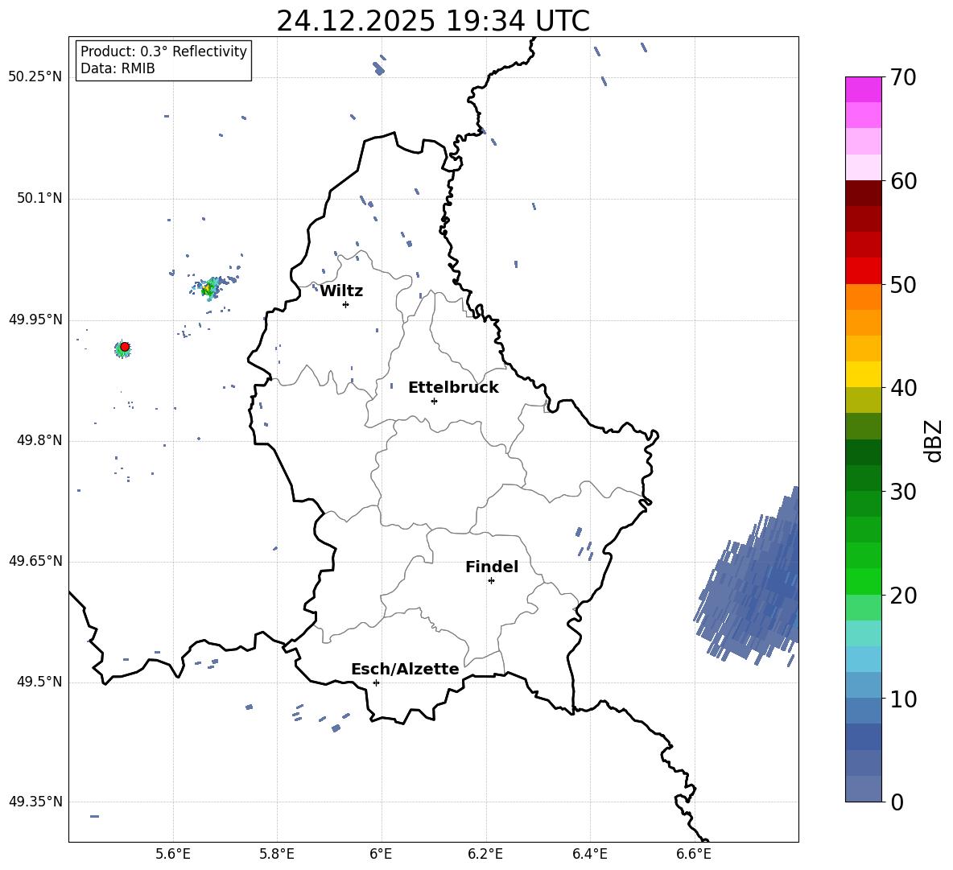This screenshot has height=870, width=953.
Task: Click the 30 value on colorbar
Action: (903, 492)
